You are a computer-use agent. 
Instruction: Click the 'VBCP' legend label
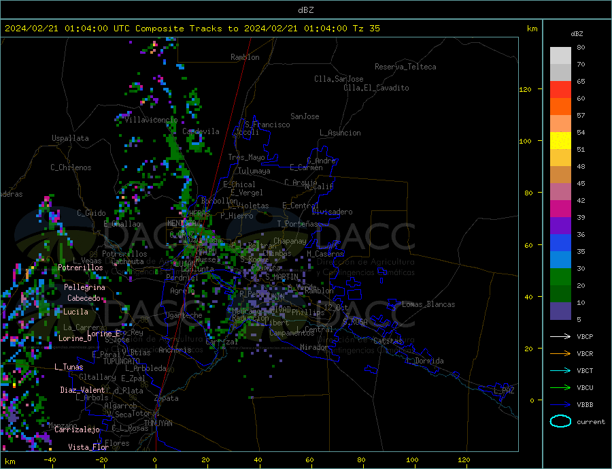pyautogui.click(x=585, y=336)
